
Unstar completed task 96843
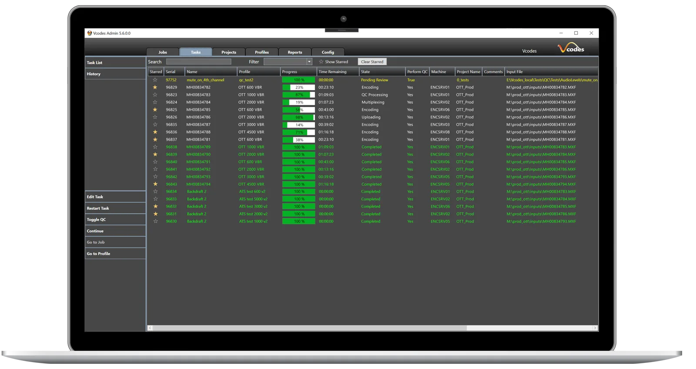pyautogui.click(x=155, y=184)
